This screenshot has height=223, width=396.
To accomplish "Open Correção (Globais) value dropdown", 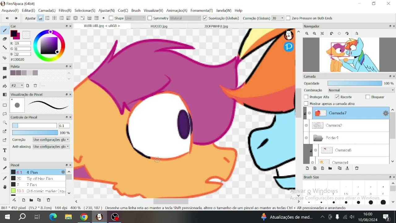I will pyautogui.click(x=278, y=18).
